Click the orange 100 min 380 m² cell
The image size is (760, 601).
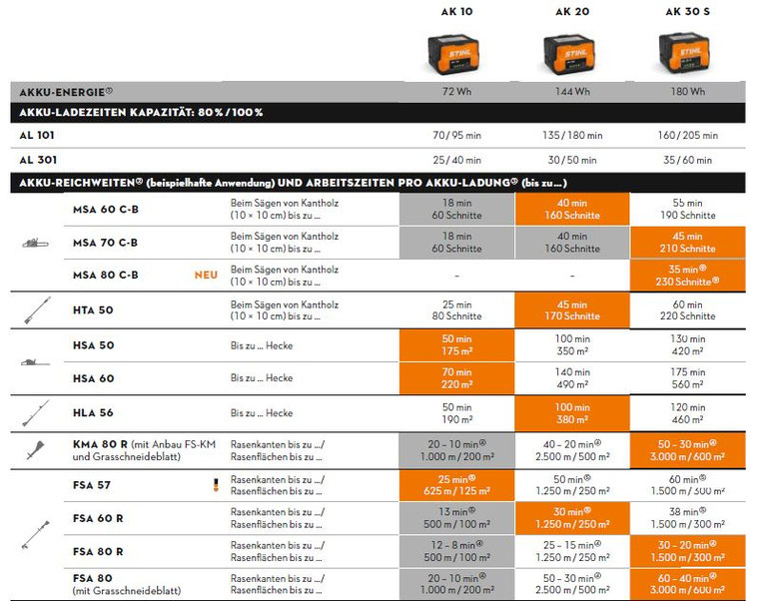(572, 413)
